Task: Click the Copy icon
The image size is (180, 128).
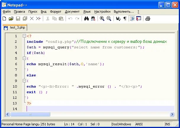Action: [x=54, y=19]
